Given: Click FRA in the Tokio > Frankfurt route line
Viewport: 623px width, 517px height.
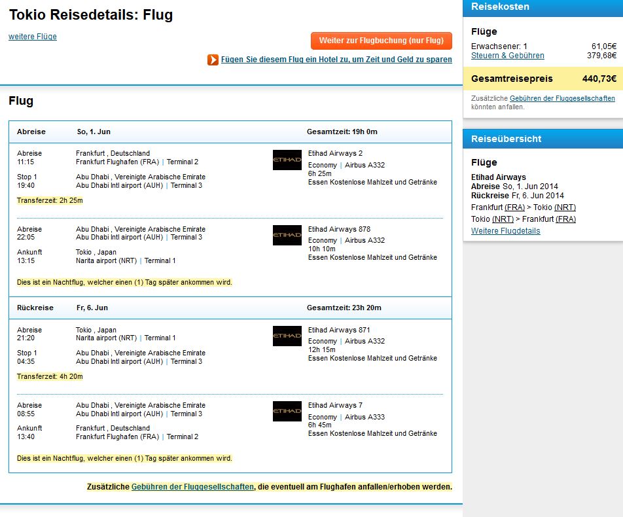Looking at the screenshot, I should 566,219.
